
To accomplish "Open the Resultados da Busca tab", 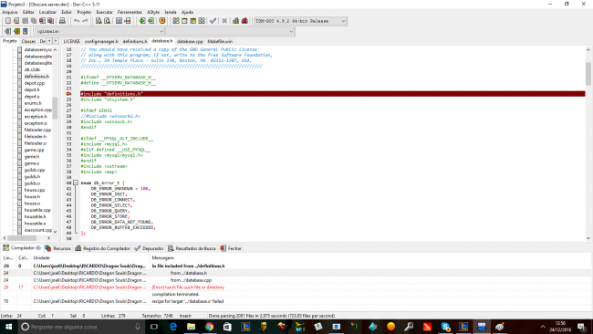I will (x=192, y=248).
